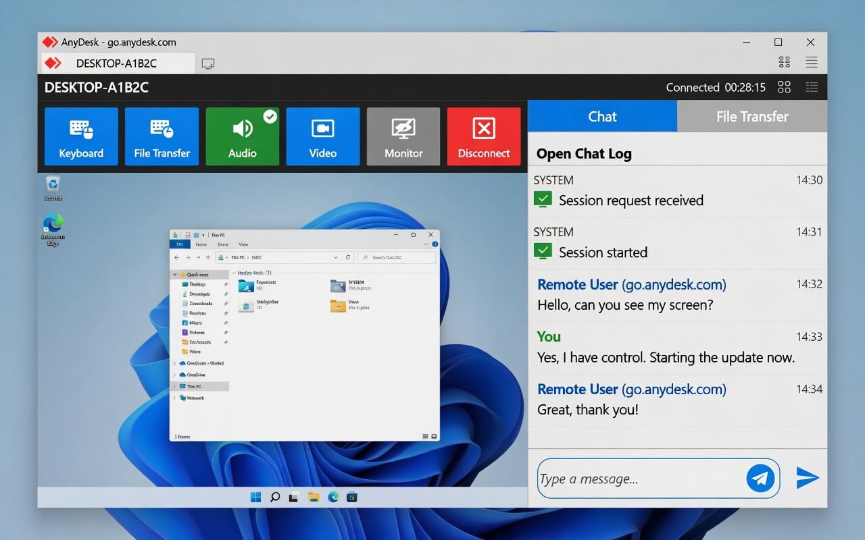Screen dimensions: 865x540
Task: Open File Explorer from the remote taskbar
Action: [313, 497]
